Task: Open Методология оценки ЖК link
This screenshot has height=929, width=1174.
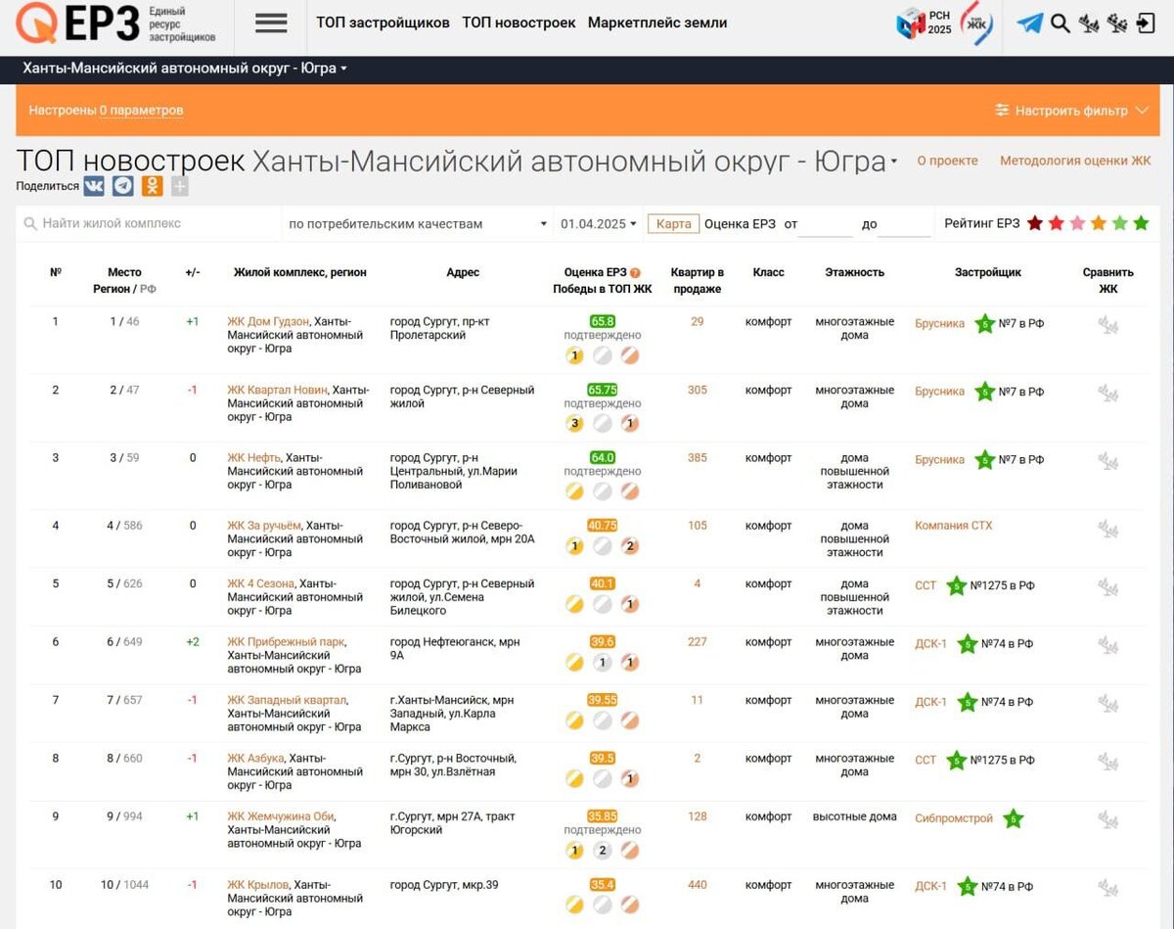Action: 1075,161
